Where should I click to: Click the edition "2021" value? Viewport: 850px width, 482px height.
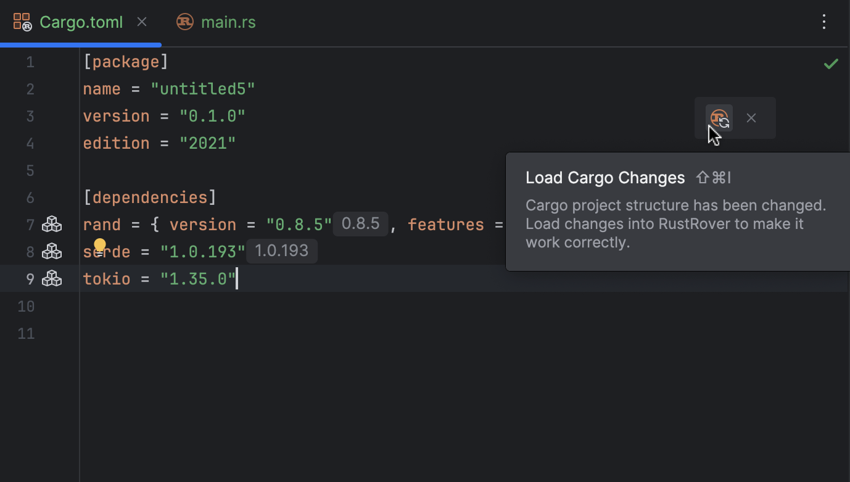208,143
